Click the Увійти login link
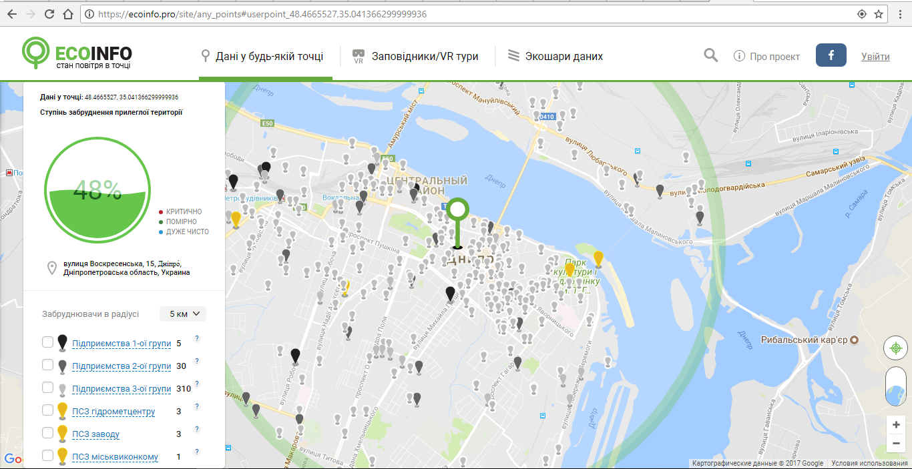The width and height of the screenshot is (912, 469). pyautogui.click(x=875, y=57)
